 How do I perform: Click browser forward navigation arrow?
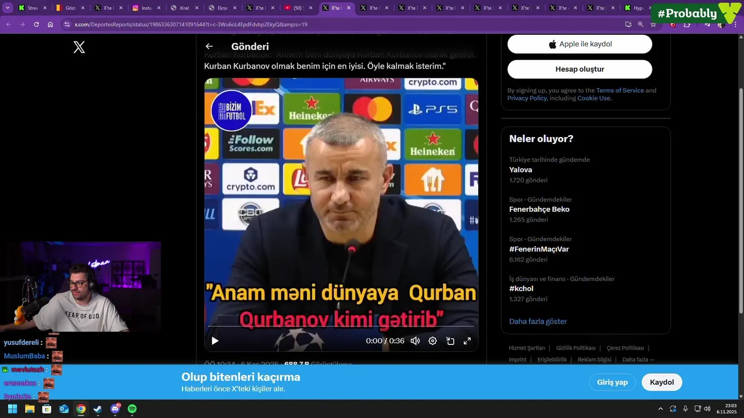pyautogui.click(x=22, y=24)
